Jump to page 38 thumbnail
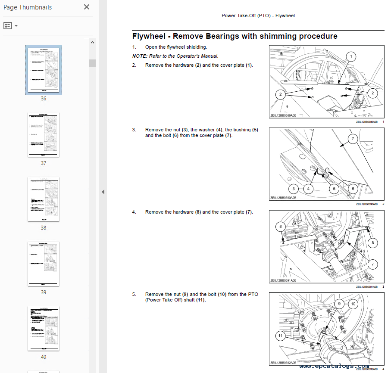 click(x=44, y=199)
